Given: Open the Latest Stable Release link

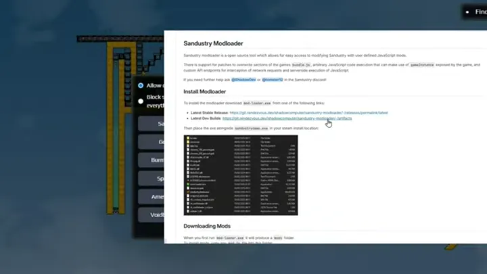Looking at the screenshot, I should pos(308,113).
